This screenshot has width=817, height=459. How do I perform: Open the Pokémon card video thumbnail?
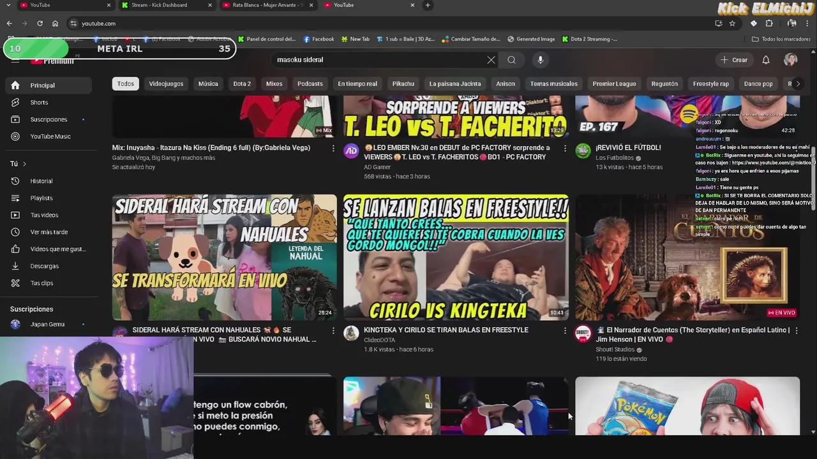pos(687,406)
